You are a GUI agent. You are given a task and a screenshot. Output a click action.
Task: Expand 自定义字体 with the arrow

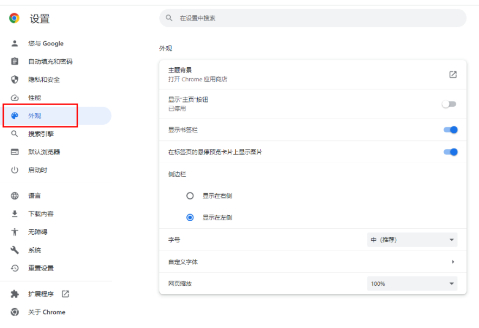click(453, 262)
